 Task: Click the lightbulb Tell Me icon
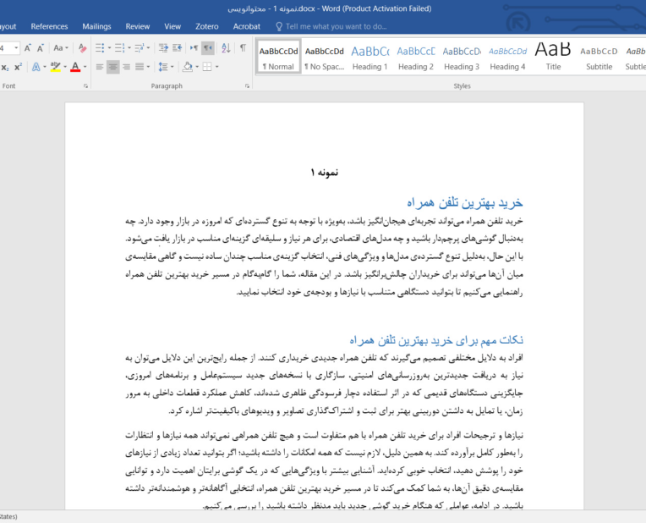point(279,26)
